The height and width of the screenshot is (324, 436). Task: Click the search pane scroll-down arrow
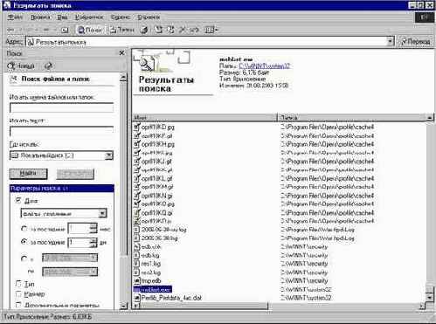[x=123, y=306]
